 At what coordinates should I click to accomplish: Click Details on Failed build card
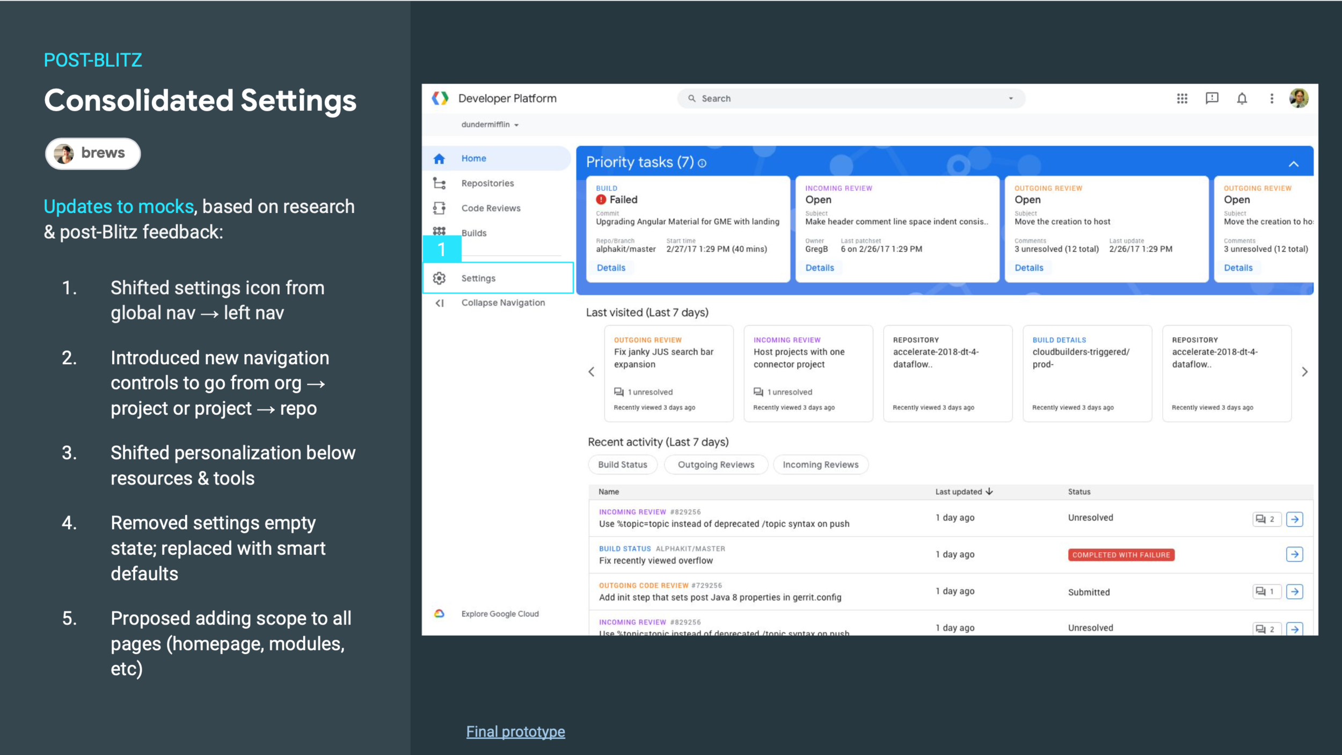pyautogui.click(x=611, y=268)
